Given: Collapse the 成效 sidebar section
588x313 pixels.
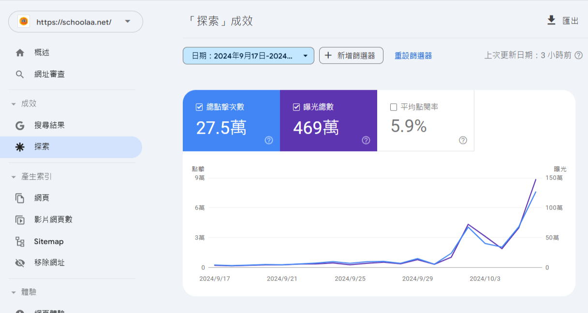Looking at the screenshot, I should pyautogui.click(x=13, y=104).
